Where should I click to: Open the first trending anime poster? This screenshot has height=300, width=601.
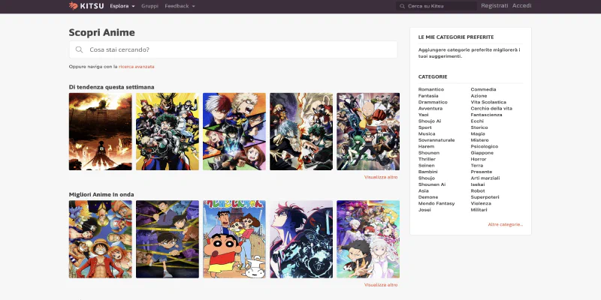tap(100, 131)
